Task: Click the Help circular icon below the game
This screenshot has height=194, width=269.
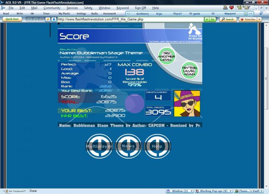Action: (x=157, y=146)
